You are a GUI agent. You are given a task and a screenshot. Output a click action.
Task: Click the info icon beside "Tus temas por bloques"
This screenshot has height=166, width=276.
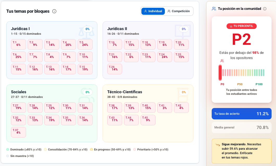[54, 11]
